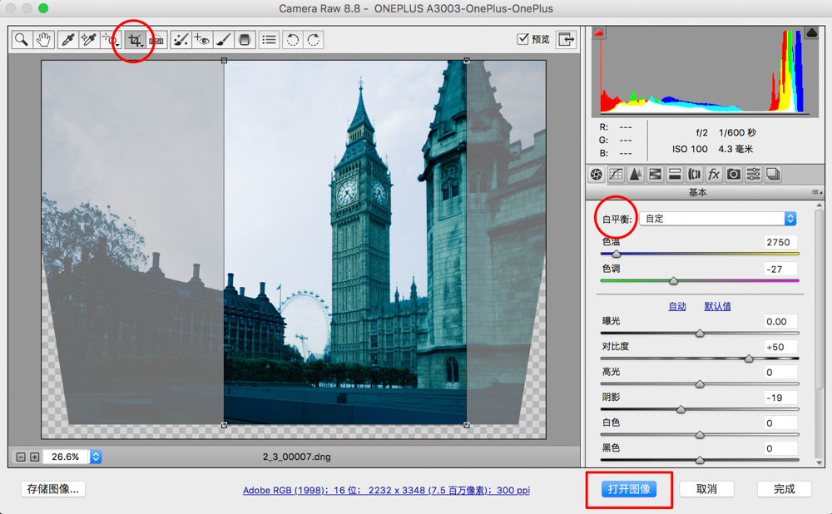The image size is (832, 514).
Task: Select the Spot Removal tool
Action: click(x=181, y=40)
